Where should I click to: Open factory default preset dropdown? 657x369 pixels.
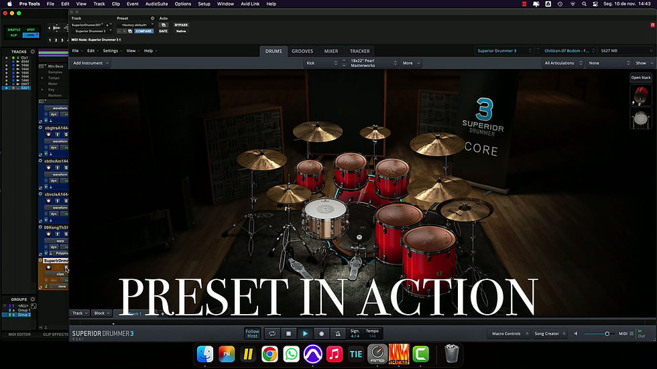(x=135, y=25)
